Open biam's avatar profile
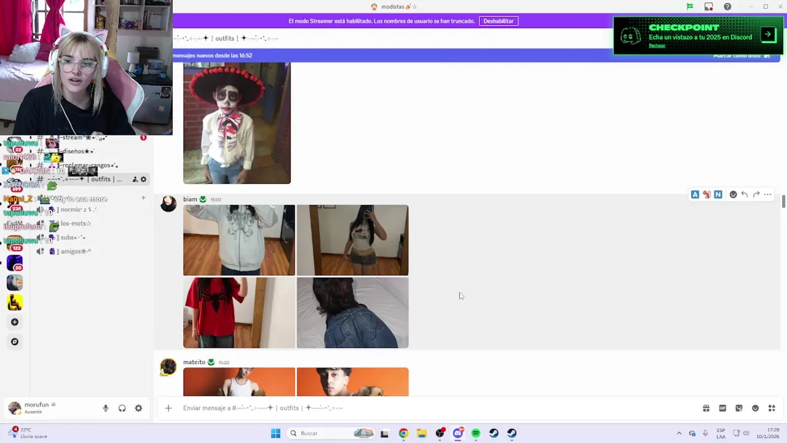The image size is (787, 443). [168, 204]
